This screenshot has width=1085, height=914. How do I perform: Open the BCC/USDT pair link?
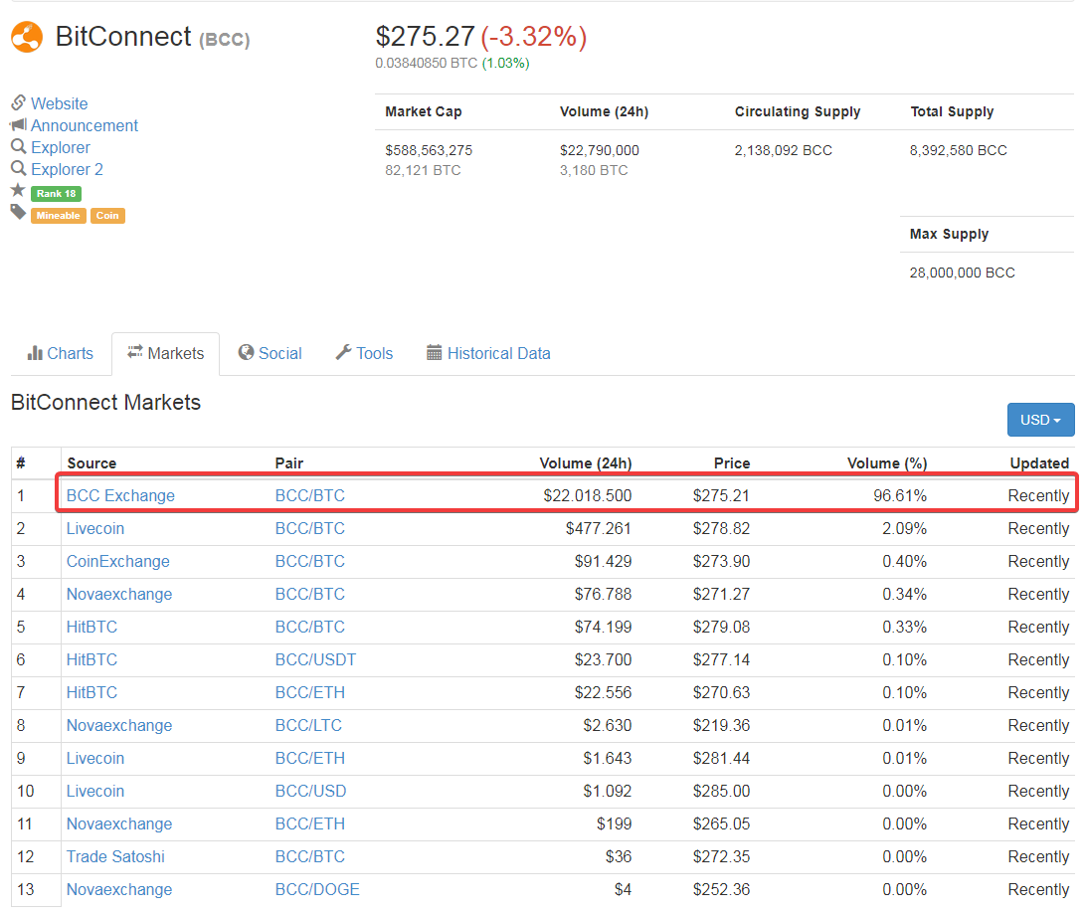tap(315, 660)
